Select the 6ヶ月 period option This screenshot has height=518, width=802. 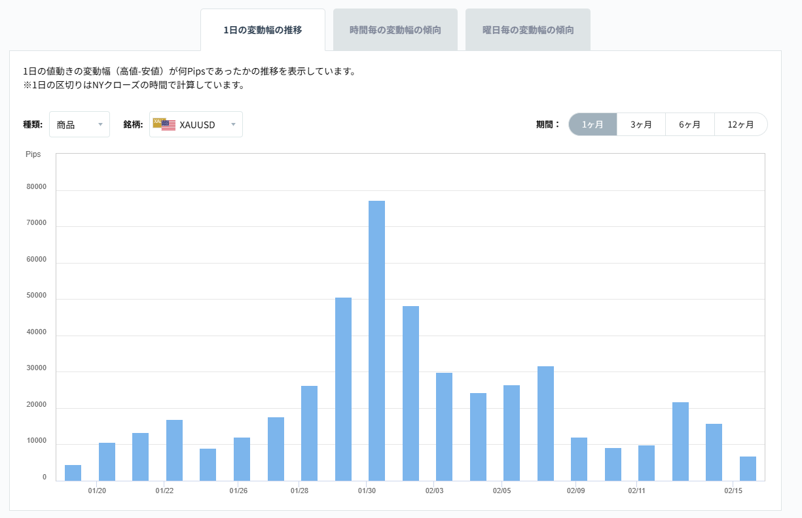click(x=690, y=124)
